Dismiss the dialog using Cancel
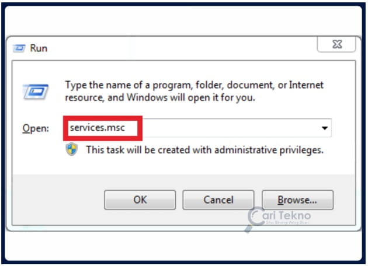Viewport: 368px width, 266px height. tap(218, 200)
